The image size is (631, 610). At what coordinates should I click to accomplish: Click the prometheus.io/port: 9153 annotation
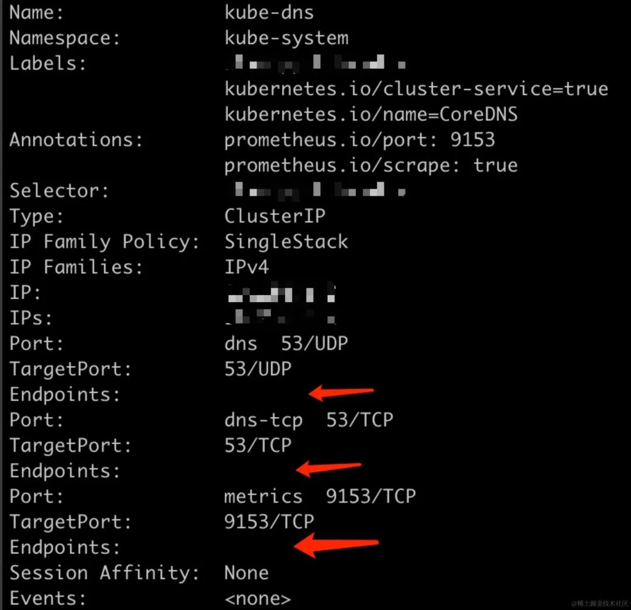click(x=359, y=140)
